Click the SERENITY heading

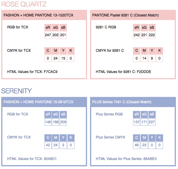coord(16,91)
